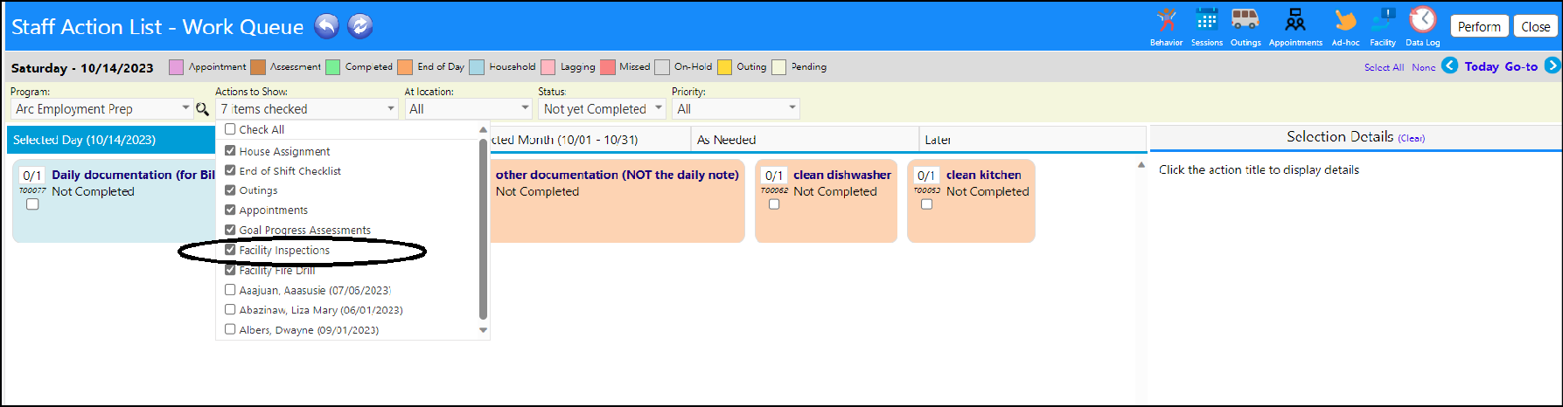Click the Appointment legend pink swatch

pyautogui.click(x=176, y=67)
